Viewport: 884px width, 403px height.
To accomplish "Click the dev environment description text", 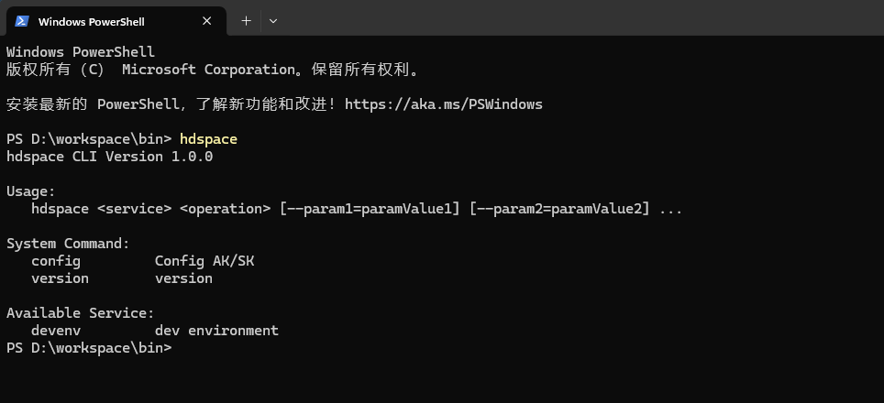I will click(216, 331).
